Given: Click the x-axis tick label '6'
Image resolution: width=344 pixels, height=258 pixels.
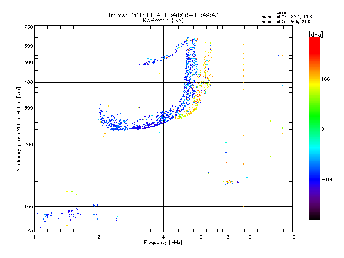Looking at the screenshot, I should pyautogui.click(x=201, y=237).
